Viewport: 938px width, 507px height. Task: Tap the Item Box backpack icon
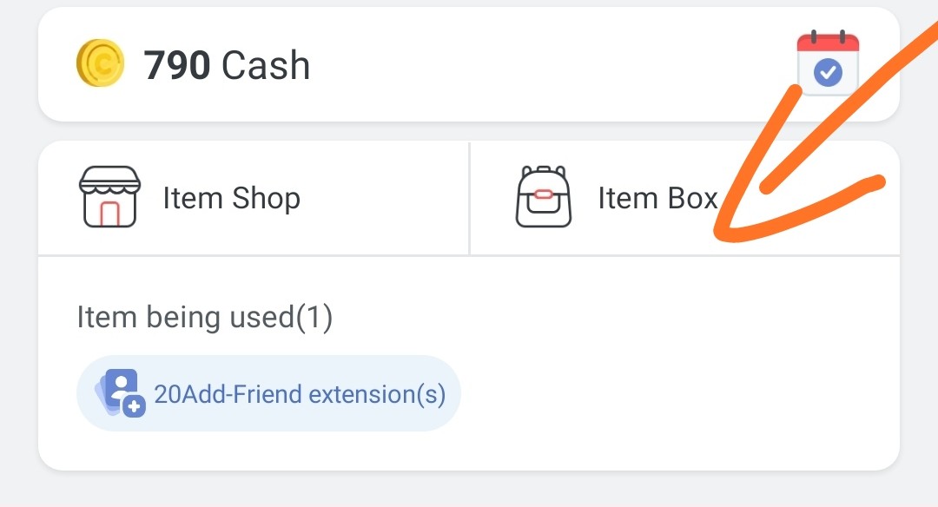543,197
